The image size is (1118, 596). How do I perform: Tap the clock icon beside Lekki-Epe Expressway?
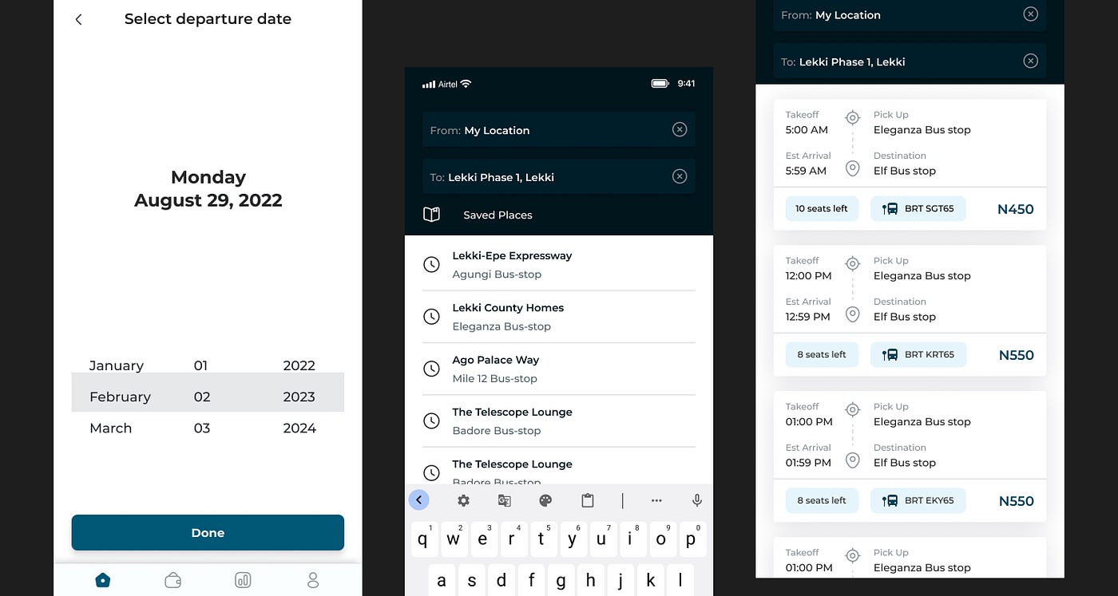[431, 264]
